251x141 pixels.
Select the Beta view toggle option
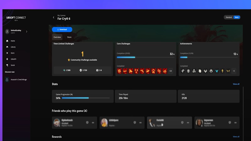(237, 17)
